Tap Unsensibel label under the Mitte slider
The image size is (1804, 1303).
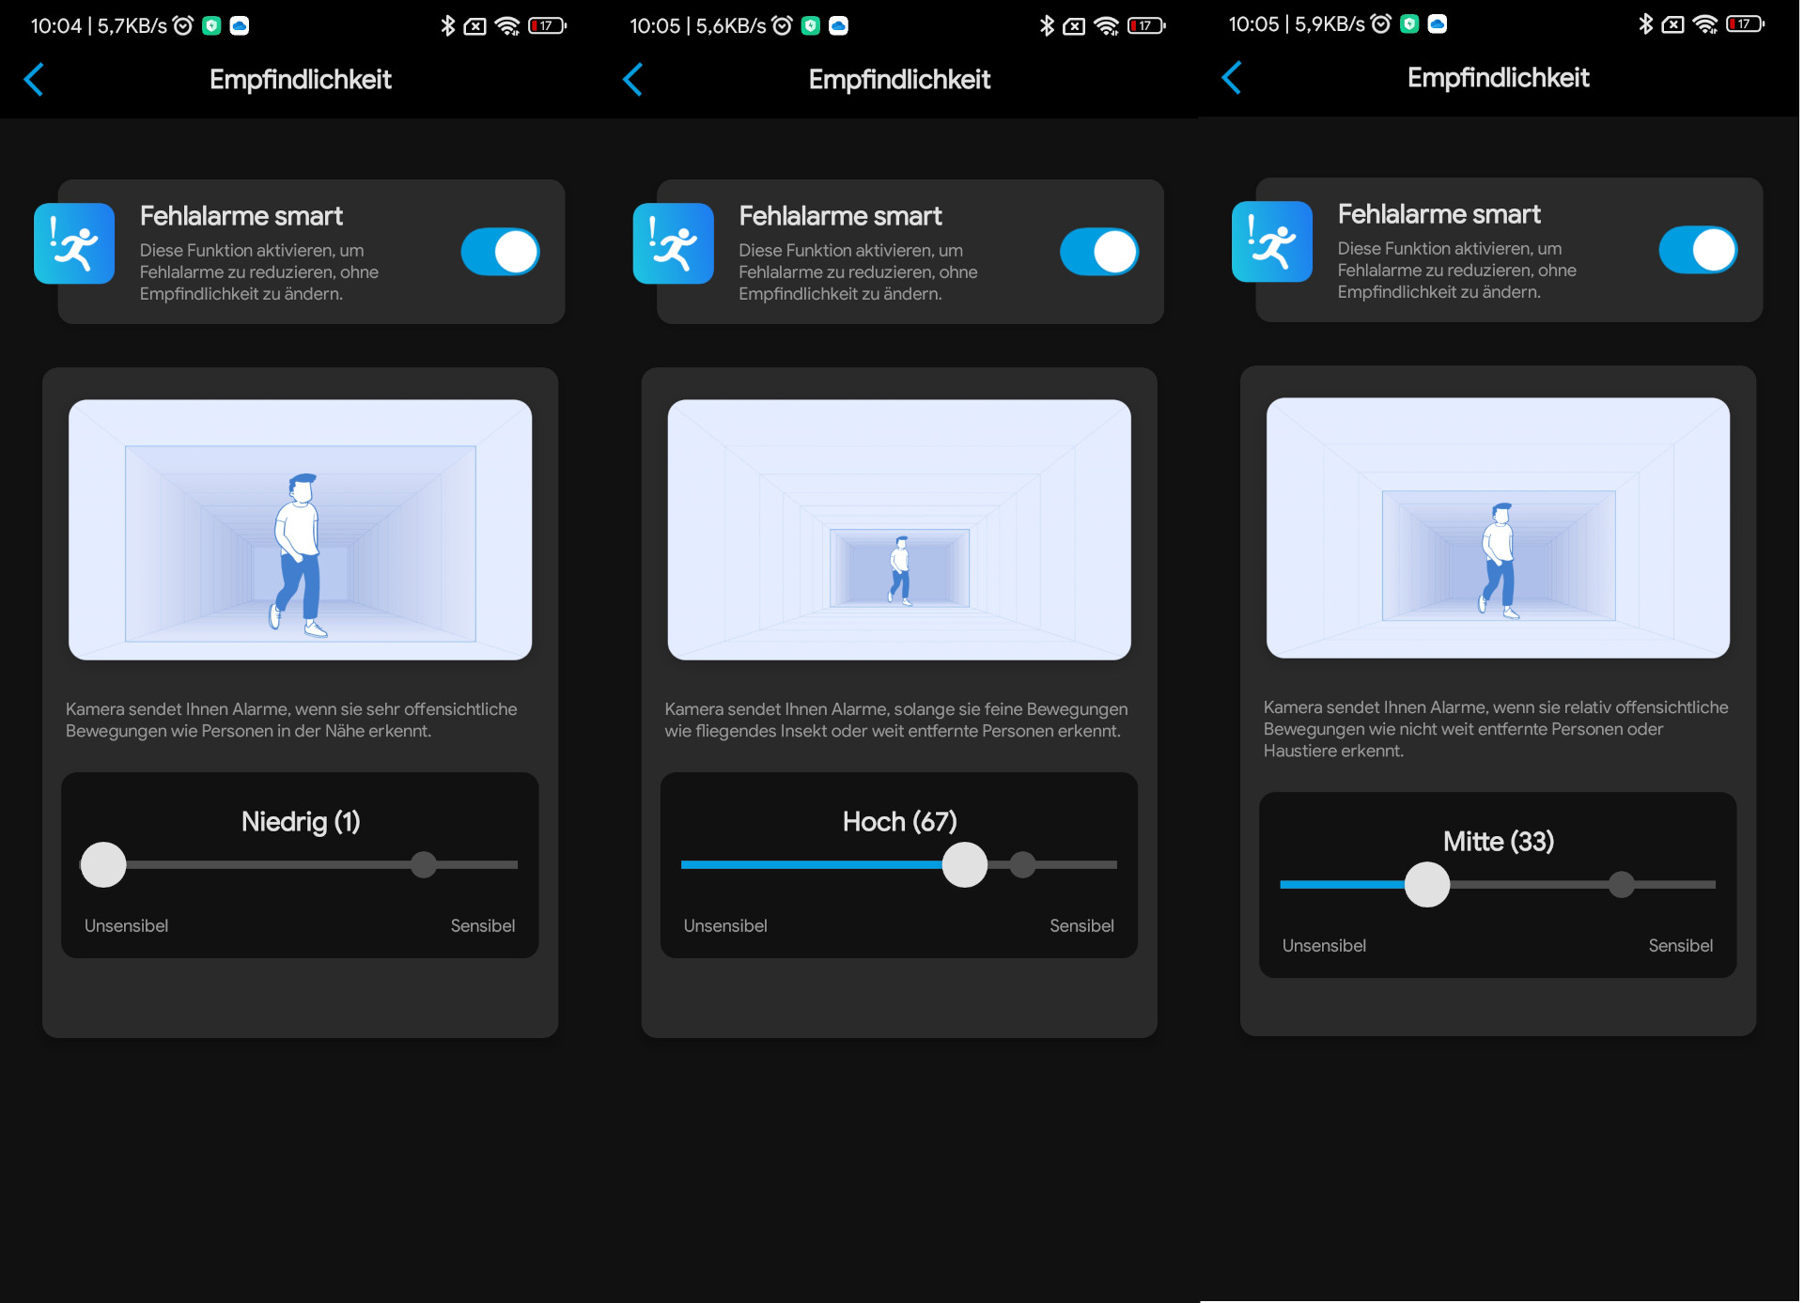point(1323,945)
